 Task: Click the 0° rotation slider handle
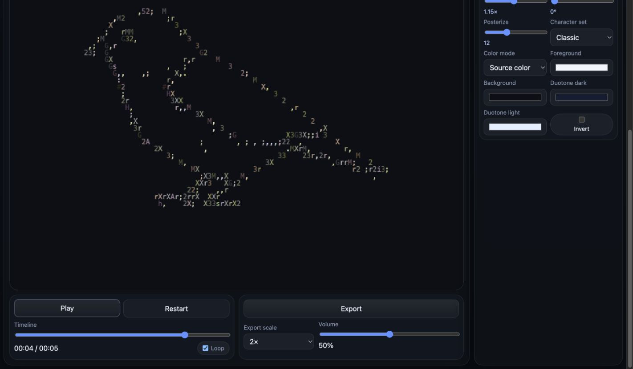tap(555, 2)
